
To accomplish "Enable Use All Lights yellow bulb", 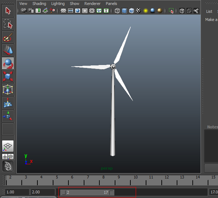I will tap(146, 11).
